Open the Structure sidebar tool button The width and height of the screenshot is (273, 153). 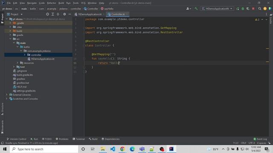[x=2, y=109]
